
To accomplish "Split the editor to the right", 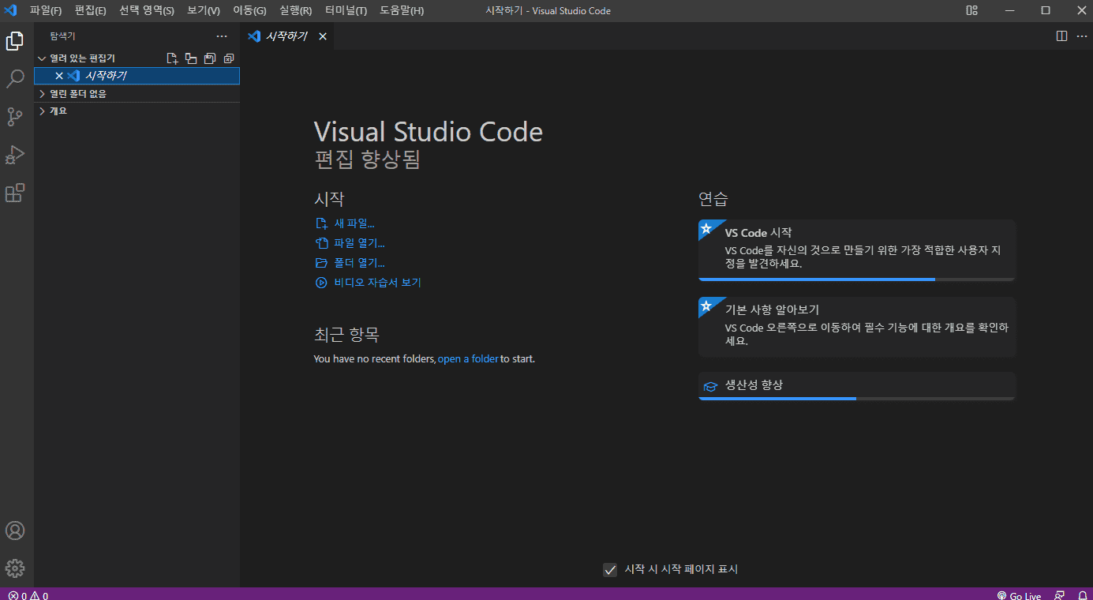I will [1061, 36].
